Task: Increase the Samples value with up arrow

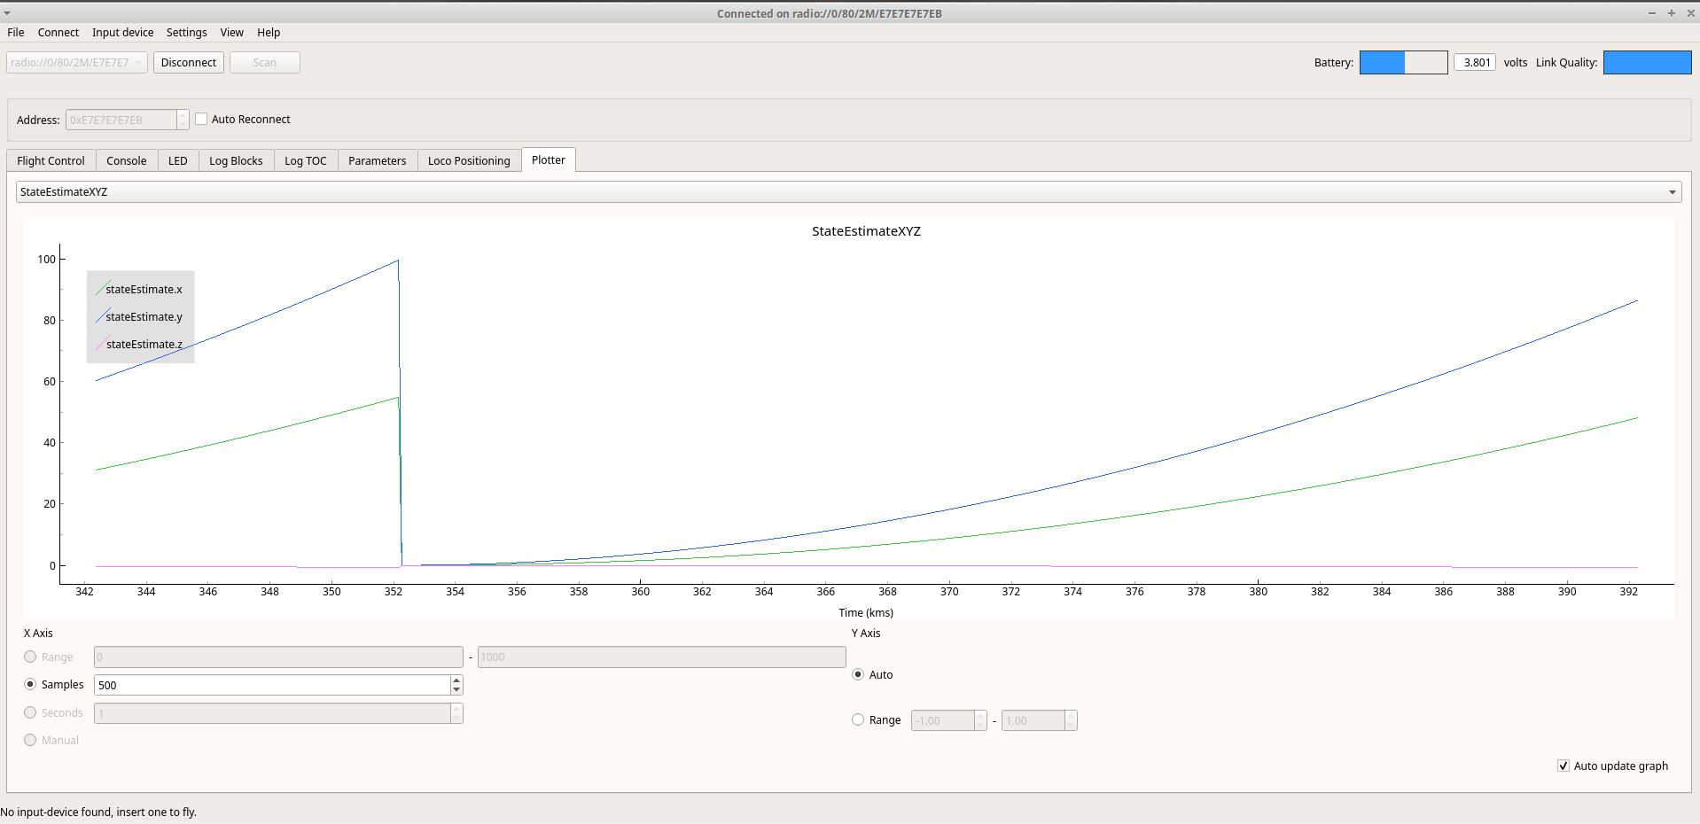Action: click(x=456, y=680)
